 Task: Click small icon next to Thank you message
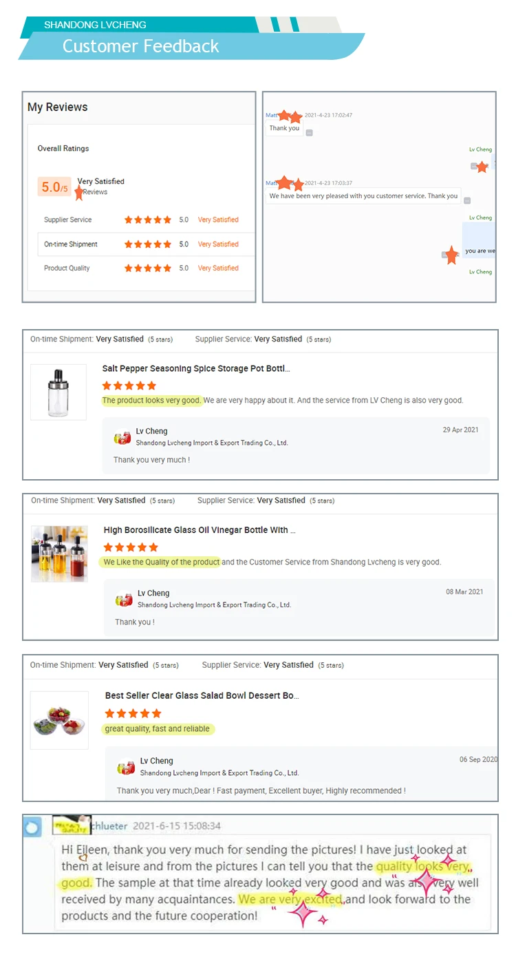tap(309, 132)
